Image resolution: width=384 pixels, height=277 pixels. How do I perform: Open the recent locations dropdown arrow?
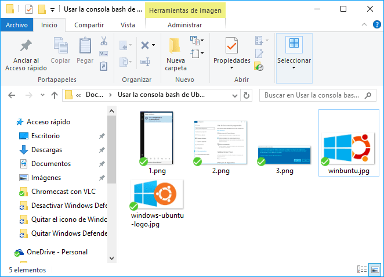(x=42, y=95)
